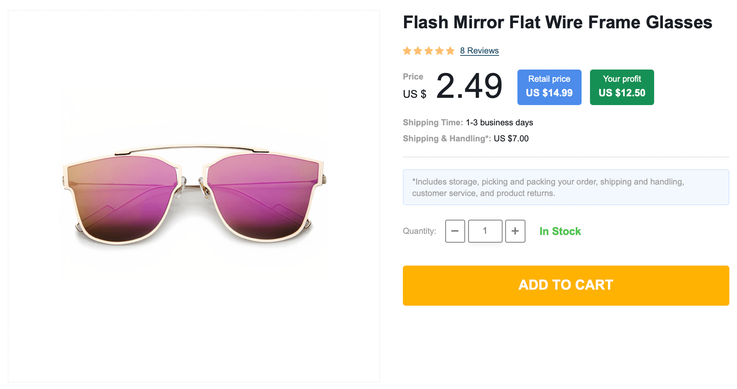Decrease quantity with the minus button
737x389 pixels.
(x=455, y=231)
